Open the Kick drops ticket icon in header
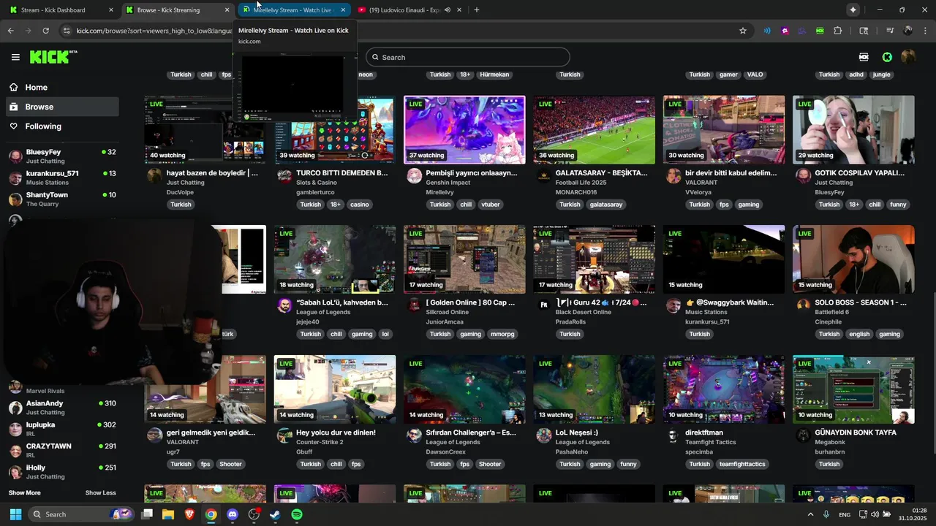The height and width of the screenshot is (526, 936). (x=864, y=57)
